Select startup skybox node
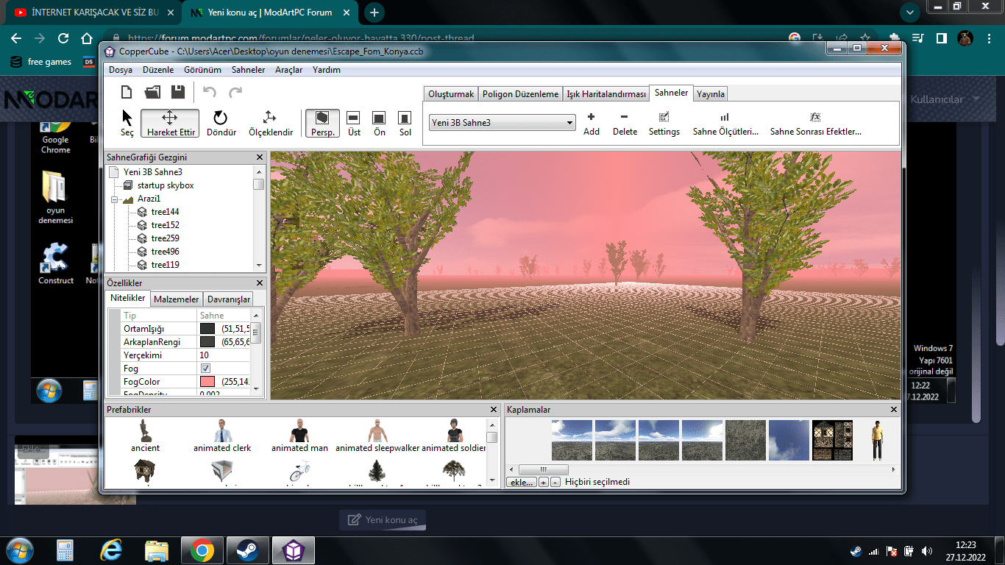The width and height of the screenshot is (1005, 565). 166,185
